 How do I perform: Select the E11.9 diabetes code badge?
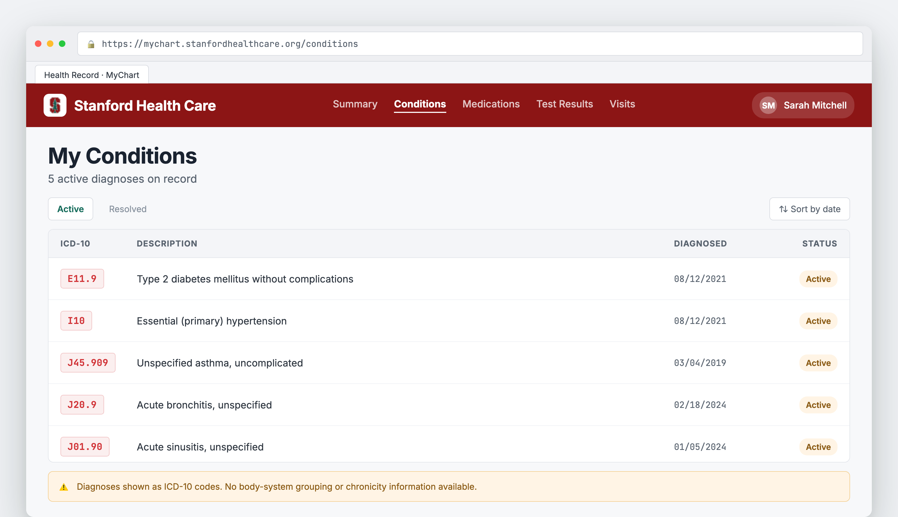tap(82, 279)
